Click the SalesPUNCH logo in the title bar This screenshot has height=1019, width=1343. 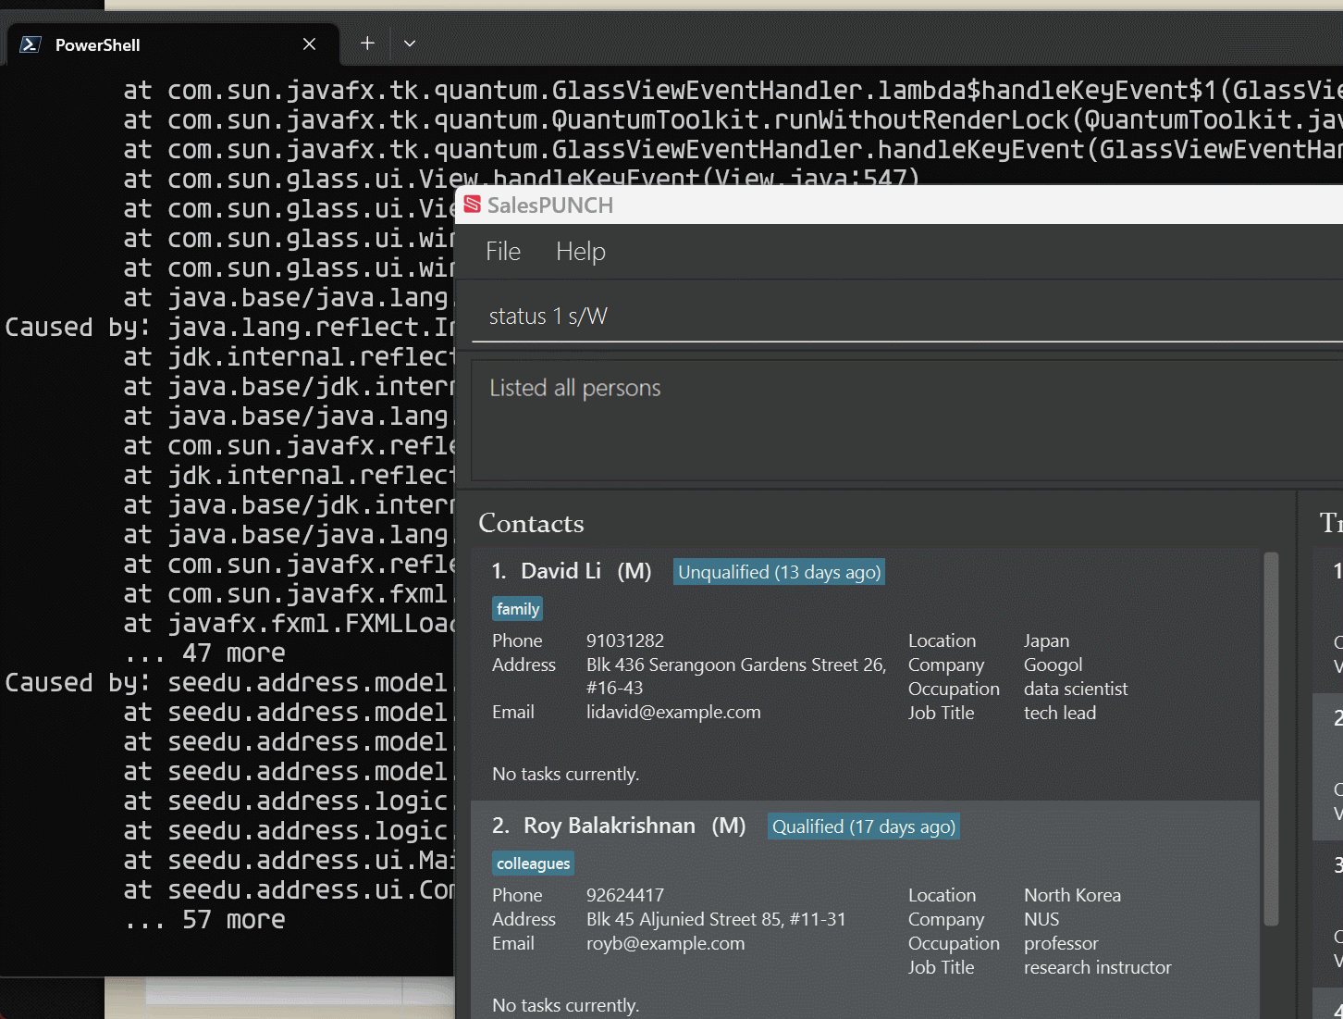point(473,205)
